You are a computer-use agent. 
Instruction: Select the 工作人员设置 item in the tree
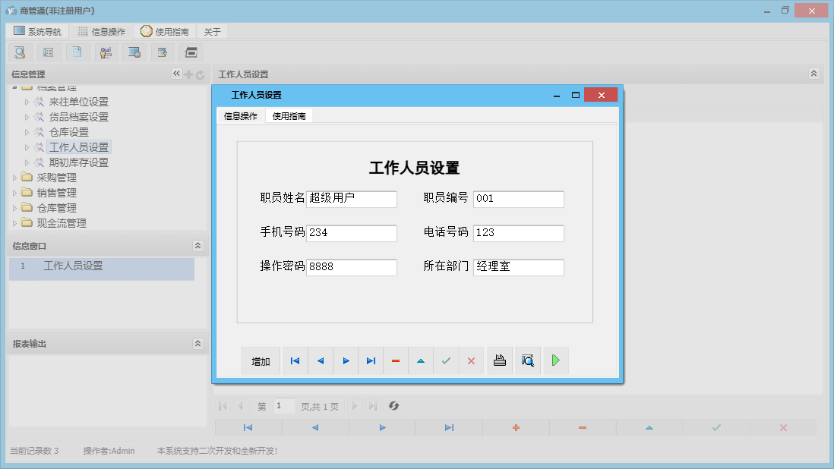tap(79, 147)
